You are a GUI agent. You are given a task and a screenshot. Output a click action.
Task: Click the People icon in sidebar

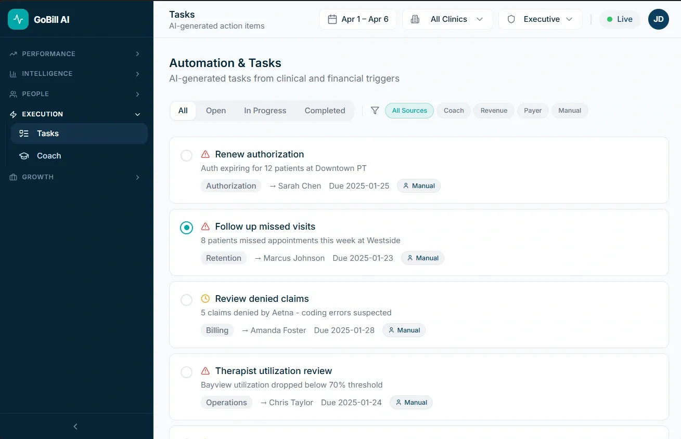click(13, 94)
